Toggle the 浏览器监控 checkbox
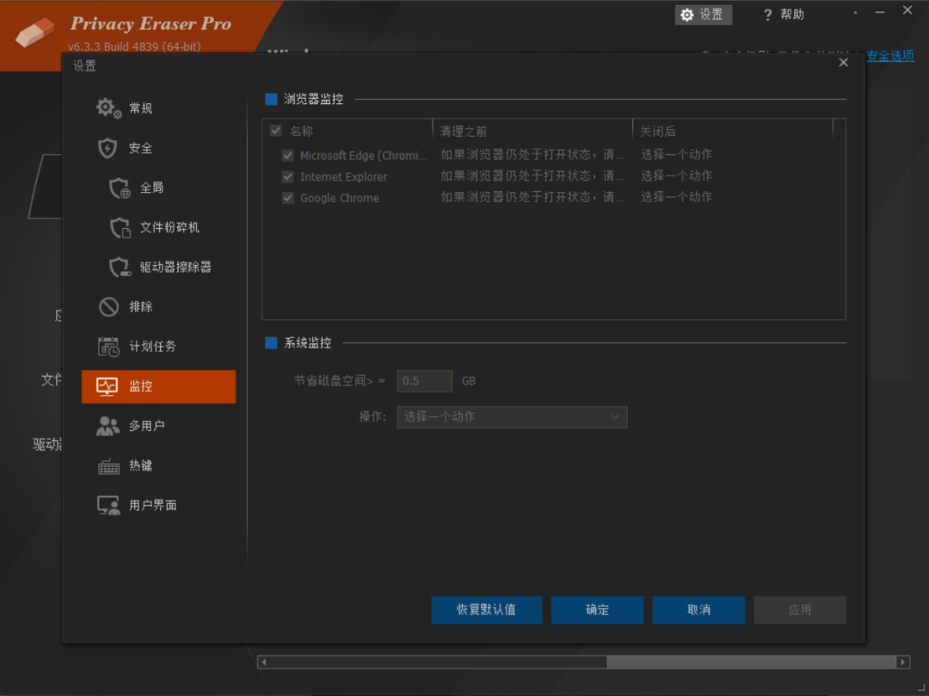This screenshot has width=929, height=696. [x=271, y=99]
